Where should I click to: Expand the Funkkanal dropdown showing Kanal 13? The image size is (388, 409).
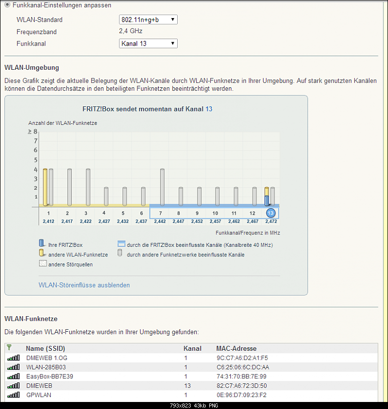pyautogui.click(x=148, y=44)
